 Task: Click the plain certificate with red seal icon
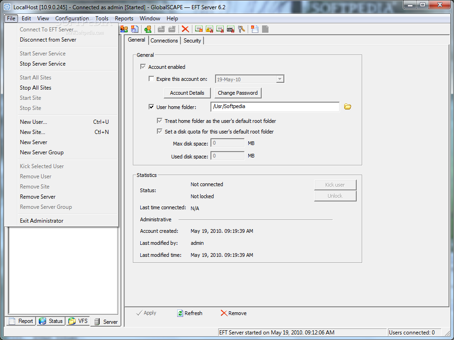220,29
